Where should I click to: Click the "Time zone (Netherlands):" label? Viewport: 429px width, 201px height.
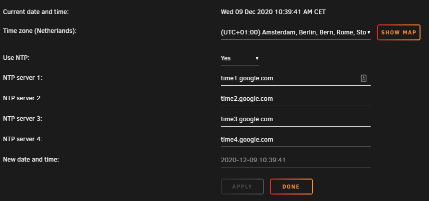tap(40, 31)
